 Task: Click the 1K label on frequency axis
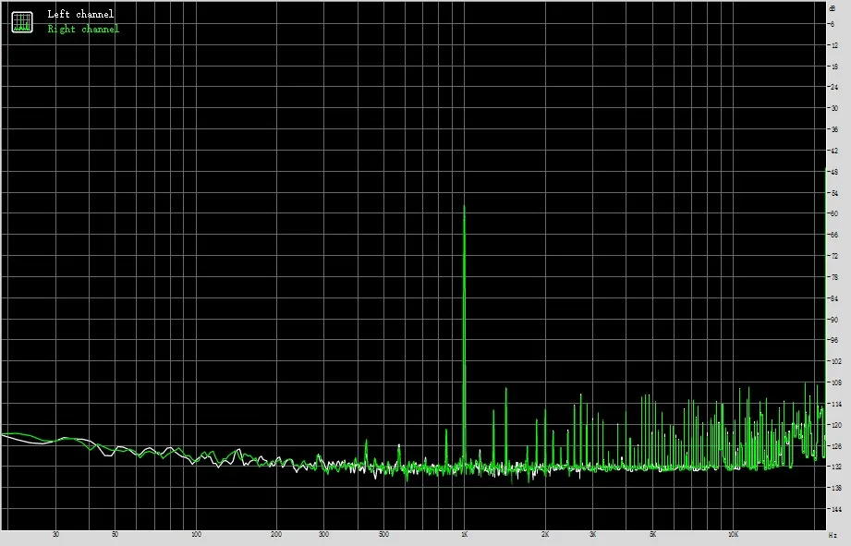(x=464, y=535)
